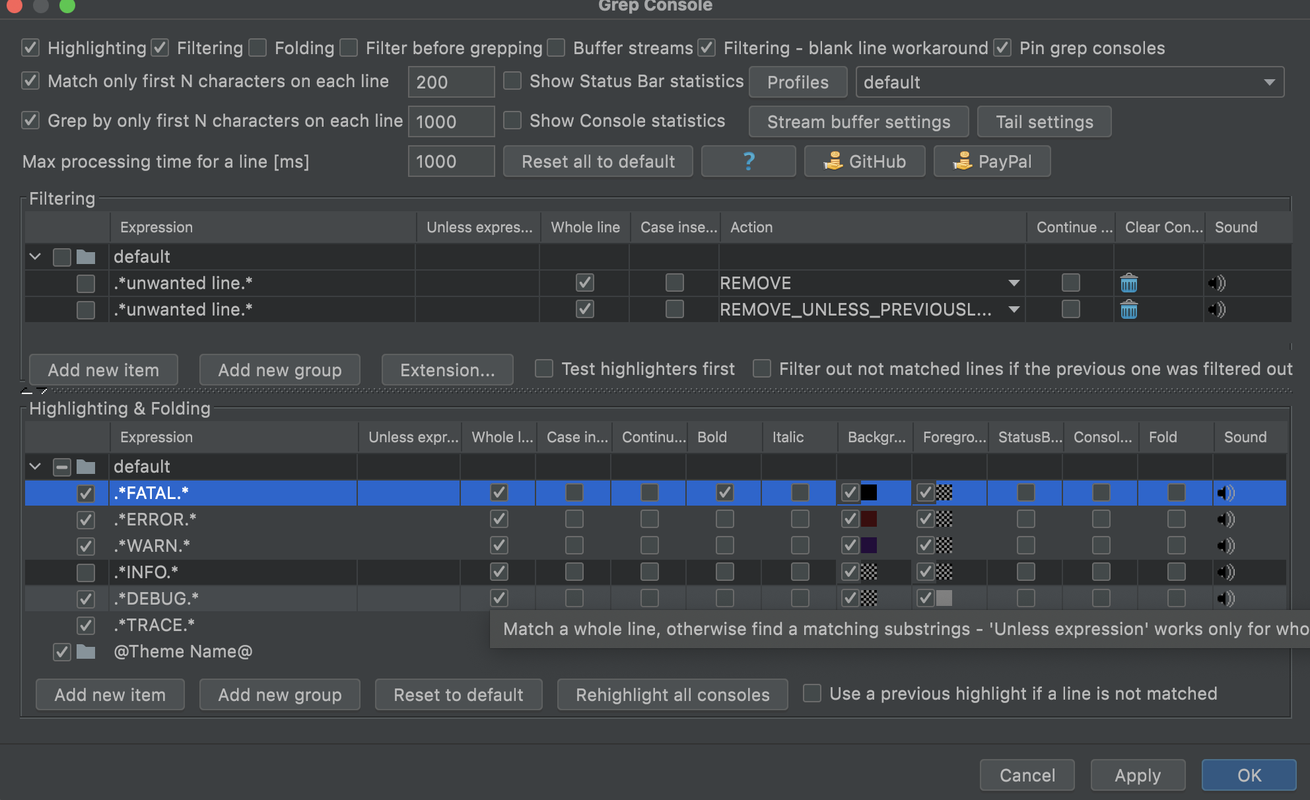Open help with question mark button

click(x=748, y=162)
